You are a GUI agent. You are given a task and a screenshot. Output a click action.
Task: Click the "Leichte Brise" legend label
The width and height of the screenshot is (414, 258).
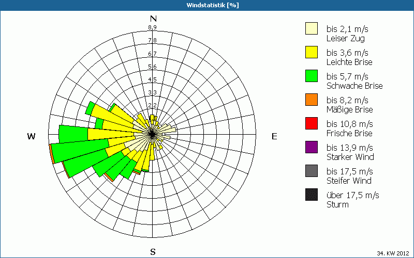(349, 62)
